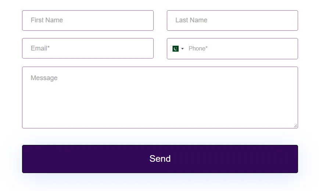Screen dimensions: 319x191
Task: Submit the form with Send button
Action: click(x=160, y=159)
